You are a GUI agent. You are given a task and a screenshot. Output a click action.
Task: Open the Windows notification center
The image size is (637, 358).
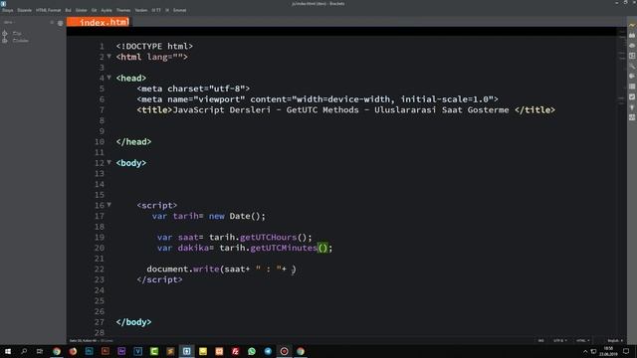pos(626,351)
